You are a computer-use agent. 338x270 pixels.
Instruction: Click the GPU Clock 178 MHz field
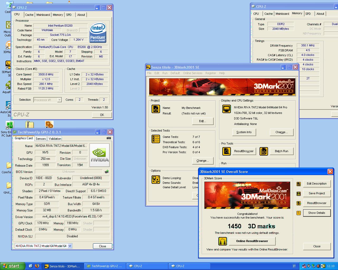43,223
